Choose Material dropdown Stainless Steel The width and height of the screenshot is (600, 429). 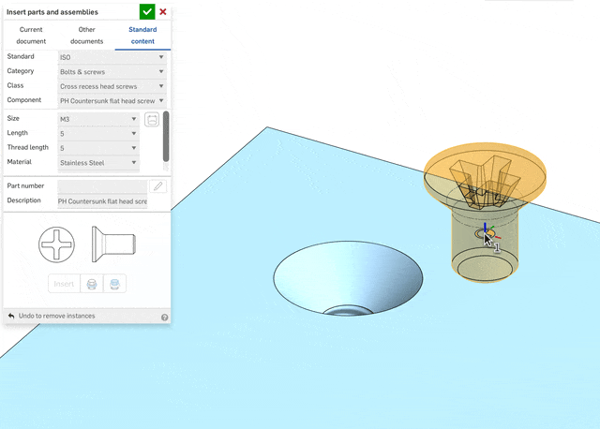click(98, 162)
